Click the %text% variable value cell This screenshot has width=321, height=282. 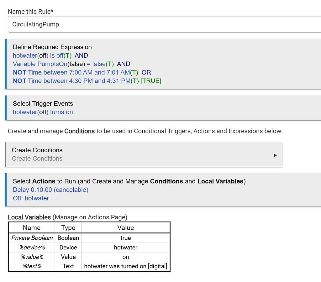[x=125, y=266]
